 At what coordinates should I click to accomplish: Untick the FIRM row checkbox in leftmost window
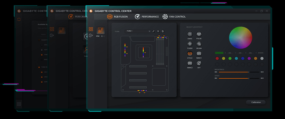coord(42,54)
